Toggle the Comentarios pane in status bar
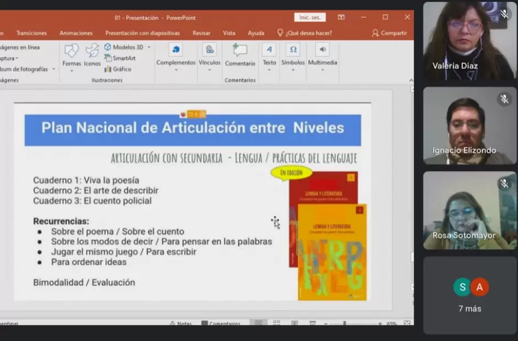Screen dimensions: 518x341 click(x=220, y=324)
